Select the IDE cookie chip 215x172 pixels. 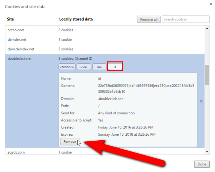coord(99,67)
